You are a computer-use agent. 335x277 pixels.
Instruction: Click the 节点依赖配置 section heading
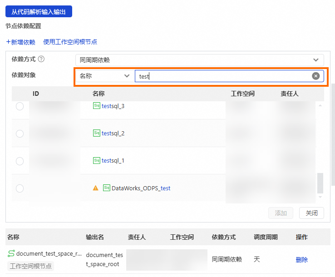23,26
